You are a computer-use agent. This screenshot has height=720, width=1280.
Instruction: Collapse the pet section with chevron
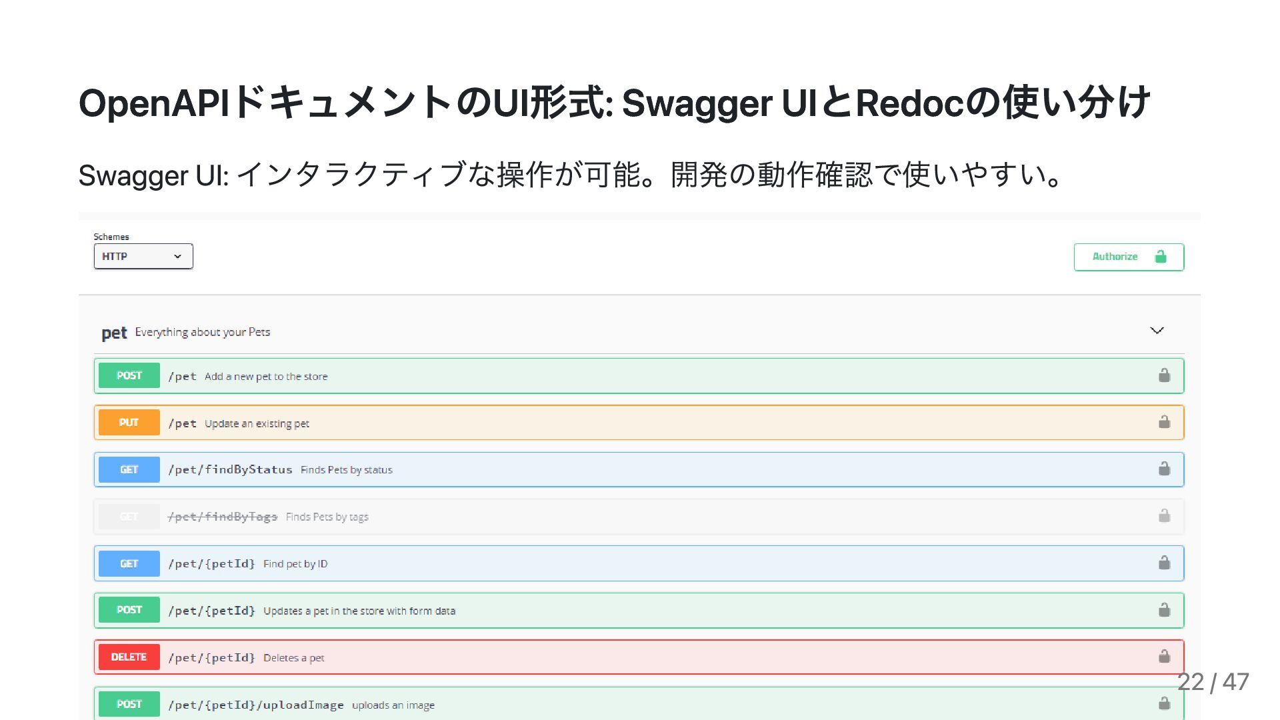point(1157,331)
